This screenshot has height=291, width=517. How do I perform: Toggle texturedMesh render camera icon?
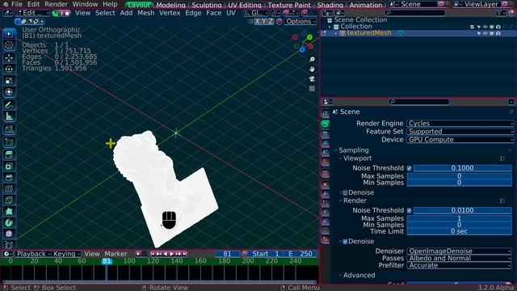point(498,33)
